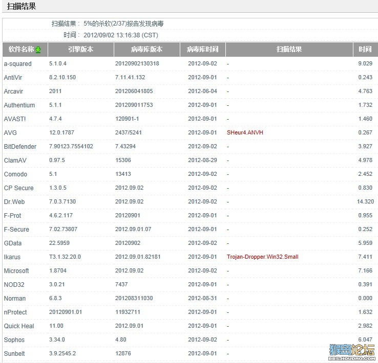Viewport: 378px width, 363px height.
Task: Click the Sunbelt engine version 3.9.2545.2
Action: pos(62,354)
